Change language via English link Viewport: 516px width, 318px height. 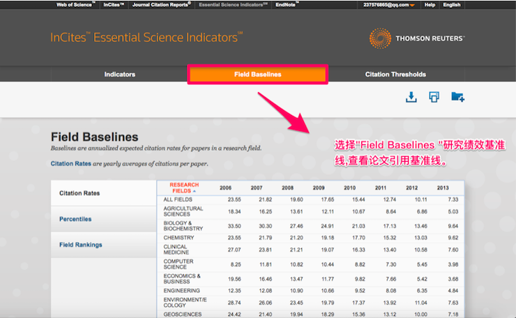452,5
